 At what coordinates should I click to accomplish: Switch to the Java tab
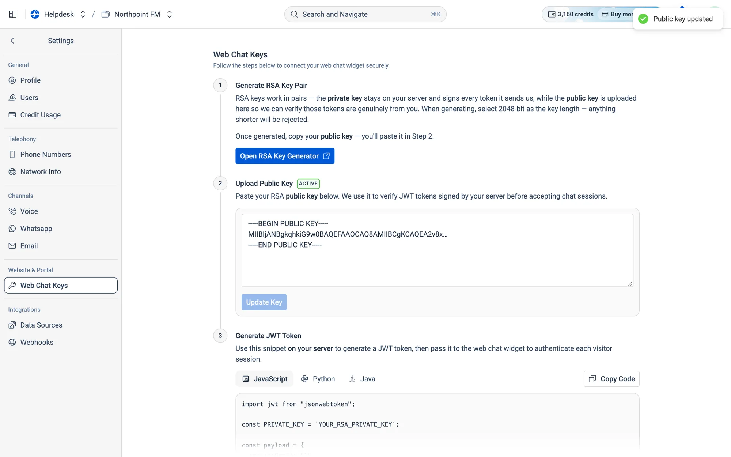click(x=362, y=379)
